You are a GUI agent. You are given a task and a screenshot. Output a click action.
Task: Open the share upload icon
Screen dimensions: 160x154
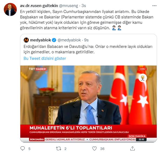pos(132,149)
